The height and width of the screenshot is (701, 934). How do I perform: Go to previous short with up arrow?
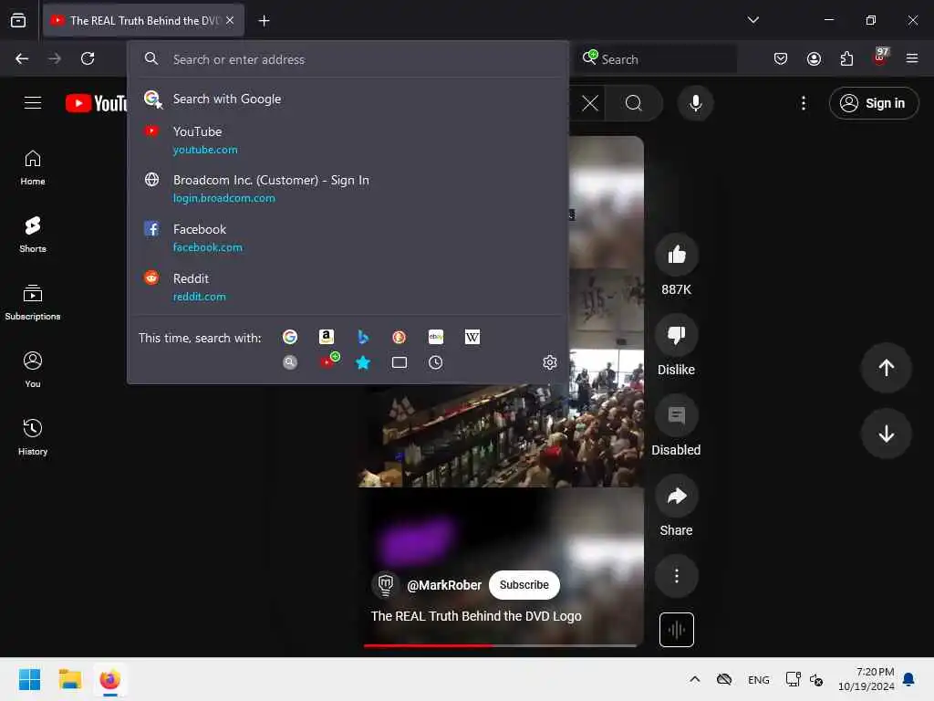(x=887, y=368)
